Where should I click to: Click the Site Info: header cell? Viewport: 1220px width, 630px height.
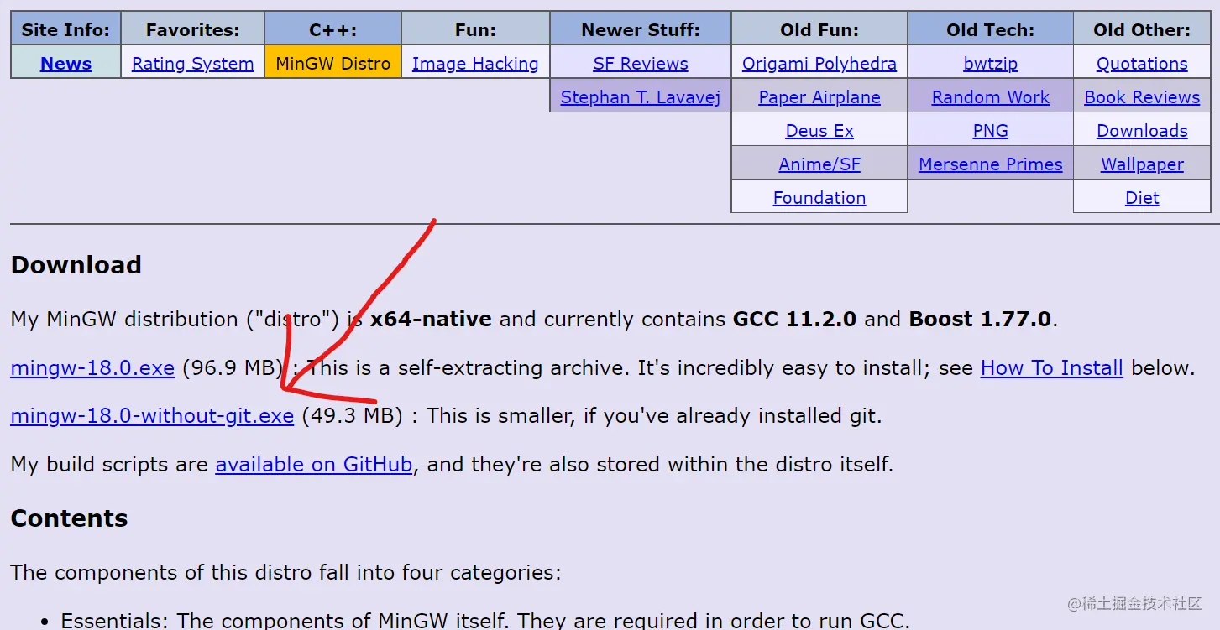coord(65,29)
